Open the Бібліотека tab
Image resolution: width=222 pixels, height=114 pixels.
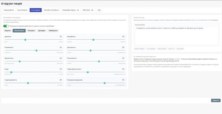pos(88,10)
